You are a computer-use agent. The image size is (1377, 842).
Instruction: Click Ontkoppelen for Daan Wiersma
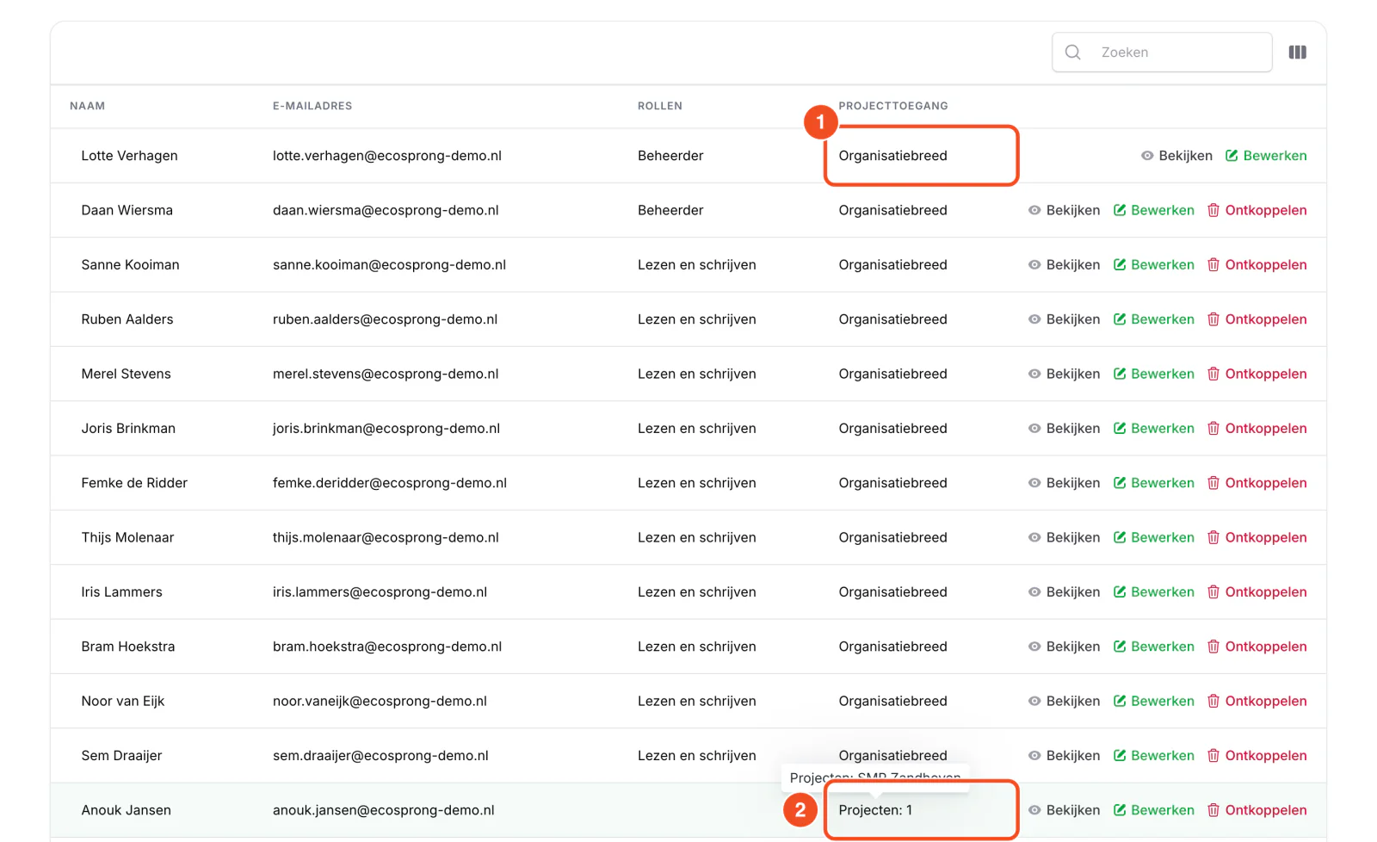pos(1257,210)
